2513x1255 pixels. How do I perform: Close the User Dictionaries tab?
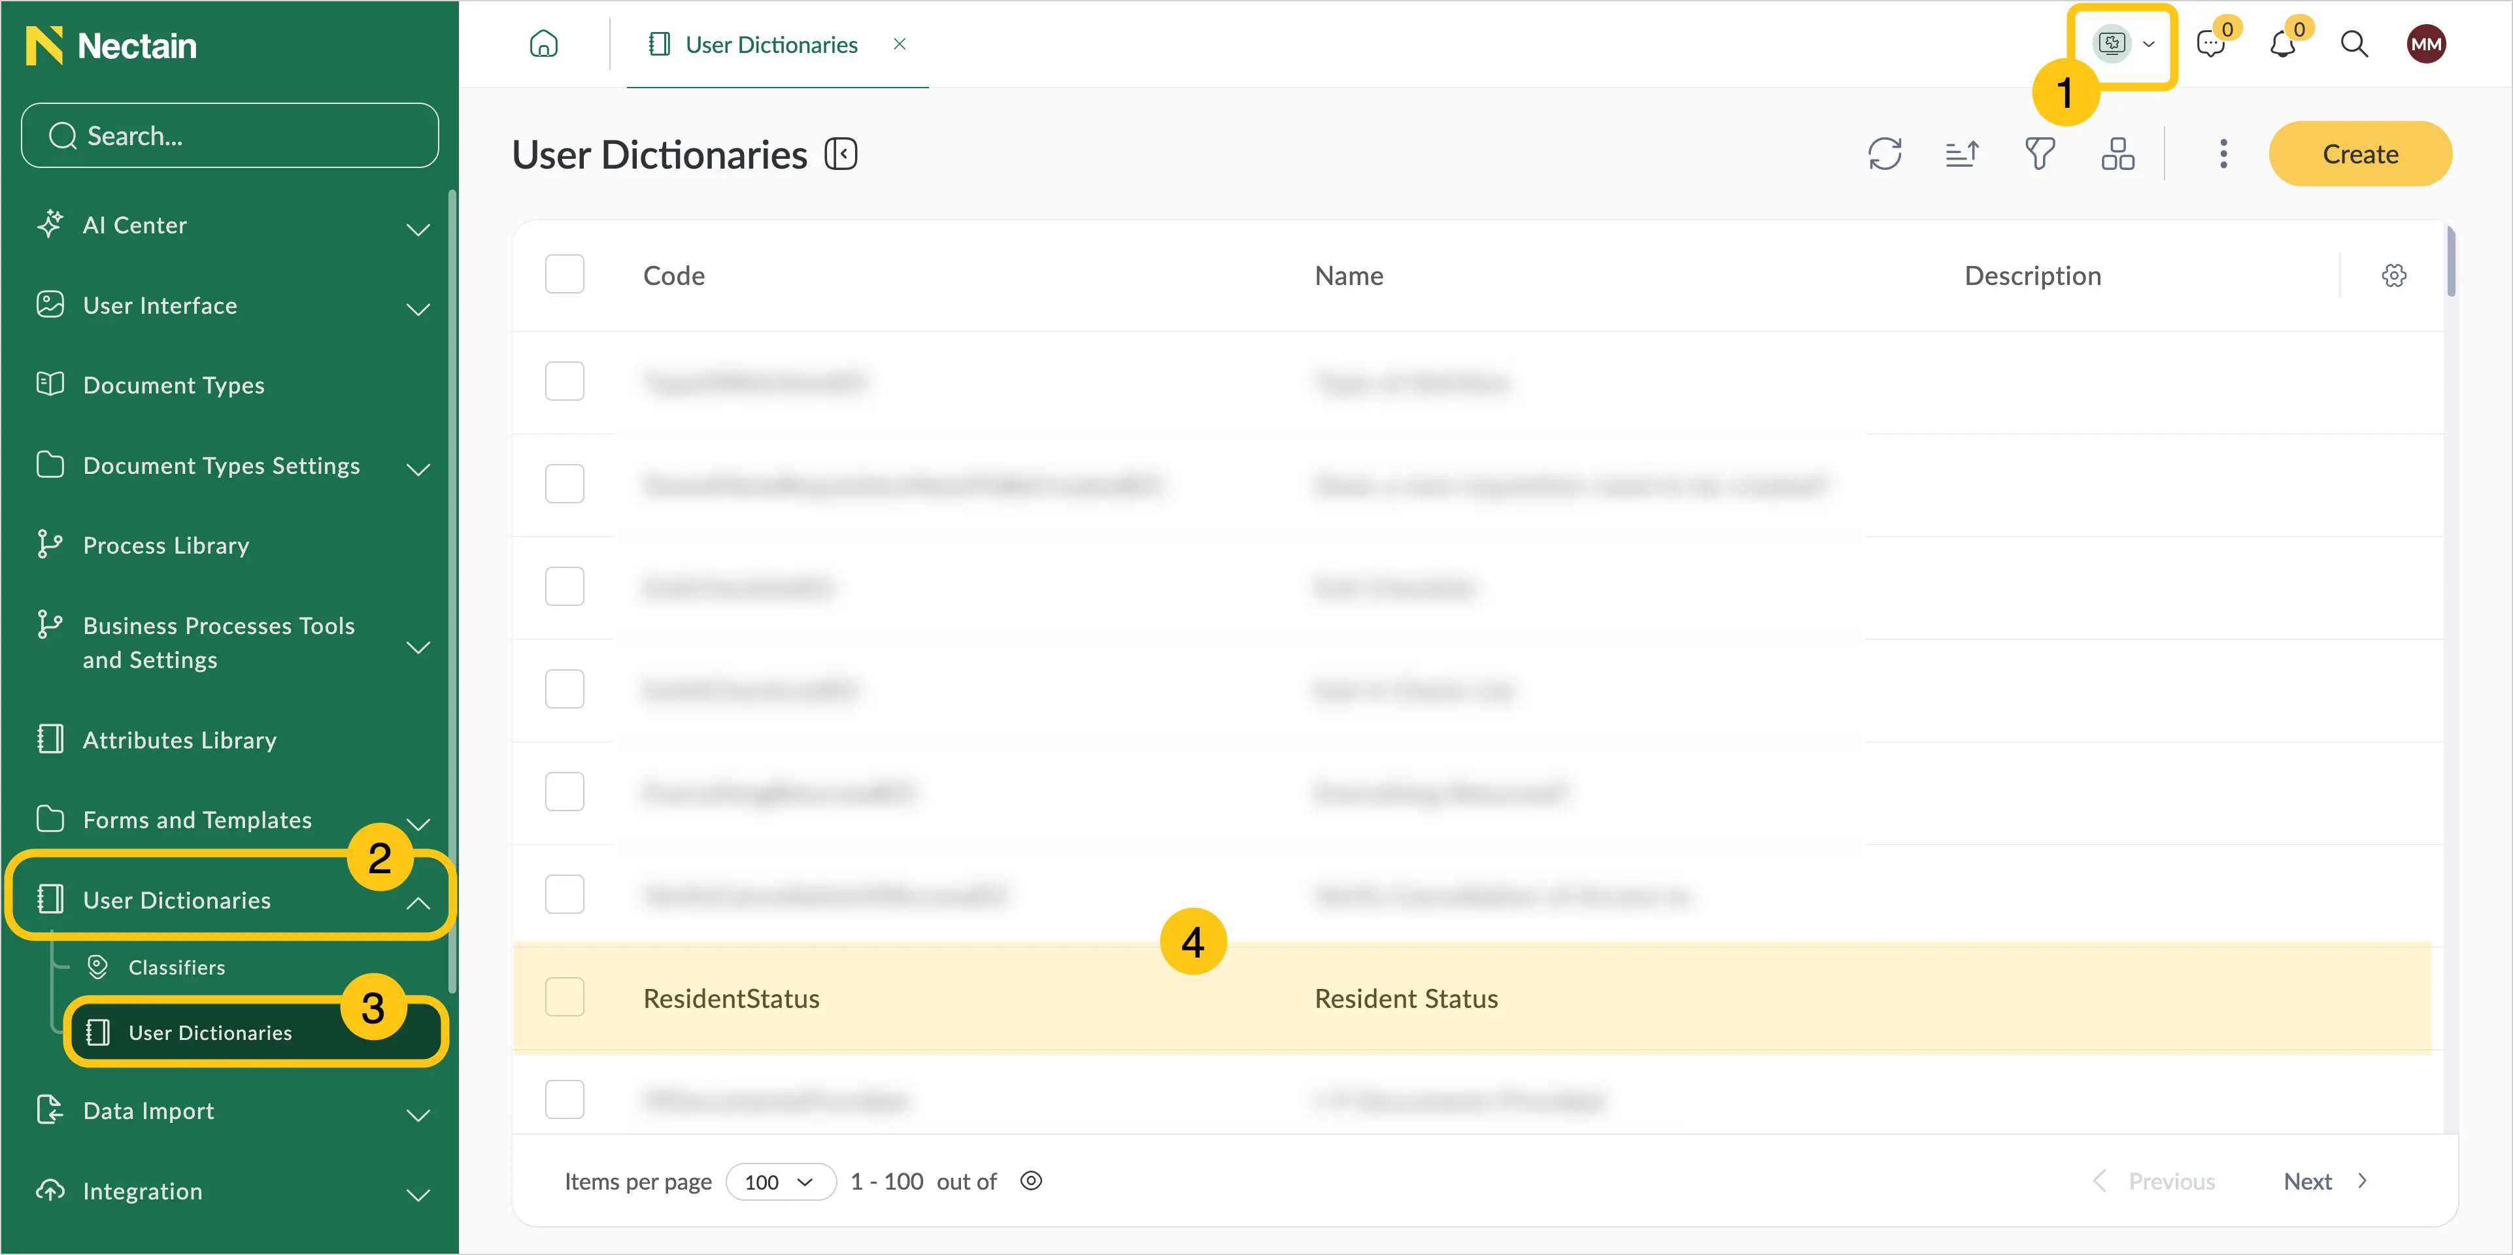900,44
